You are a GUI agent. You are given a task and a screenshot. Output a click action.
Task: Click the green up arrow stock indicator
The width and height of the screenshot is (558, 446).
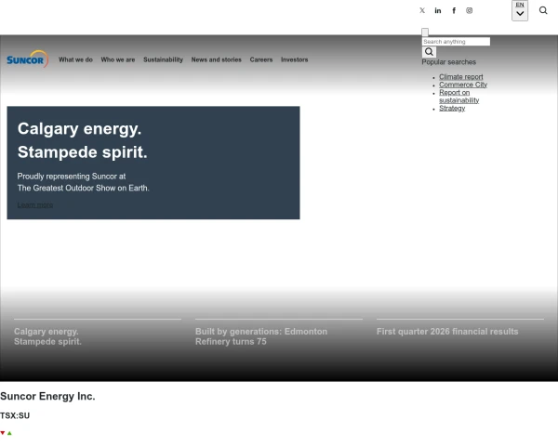(9, 433)
